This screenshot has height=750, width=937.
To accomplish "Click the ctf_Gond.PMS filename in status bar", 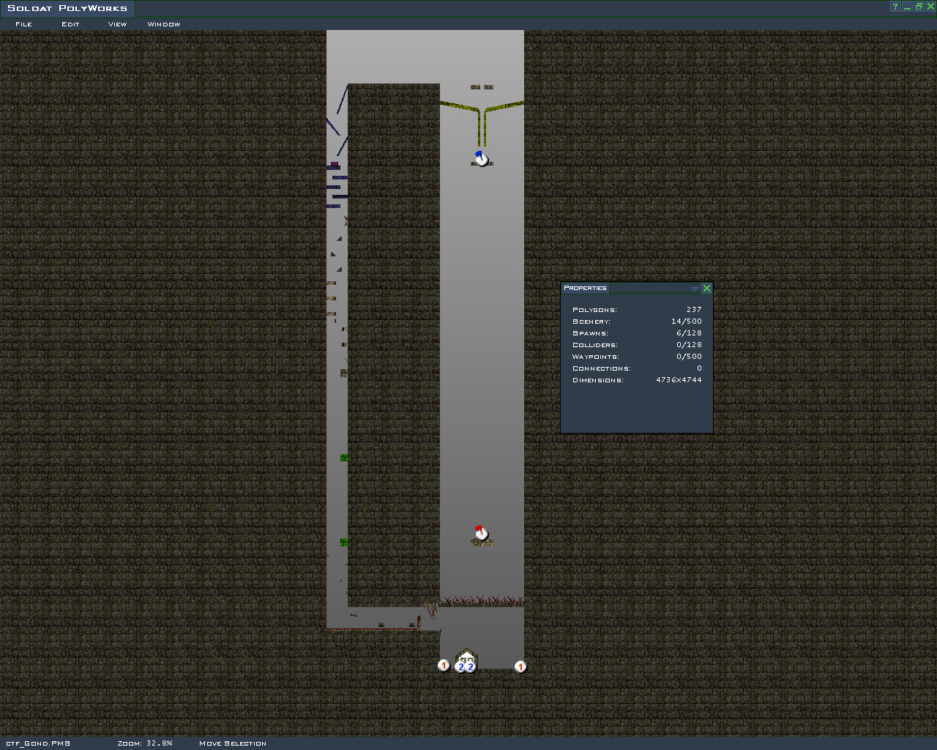I will pyautogui.click(x=37, y=743).
